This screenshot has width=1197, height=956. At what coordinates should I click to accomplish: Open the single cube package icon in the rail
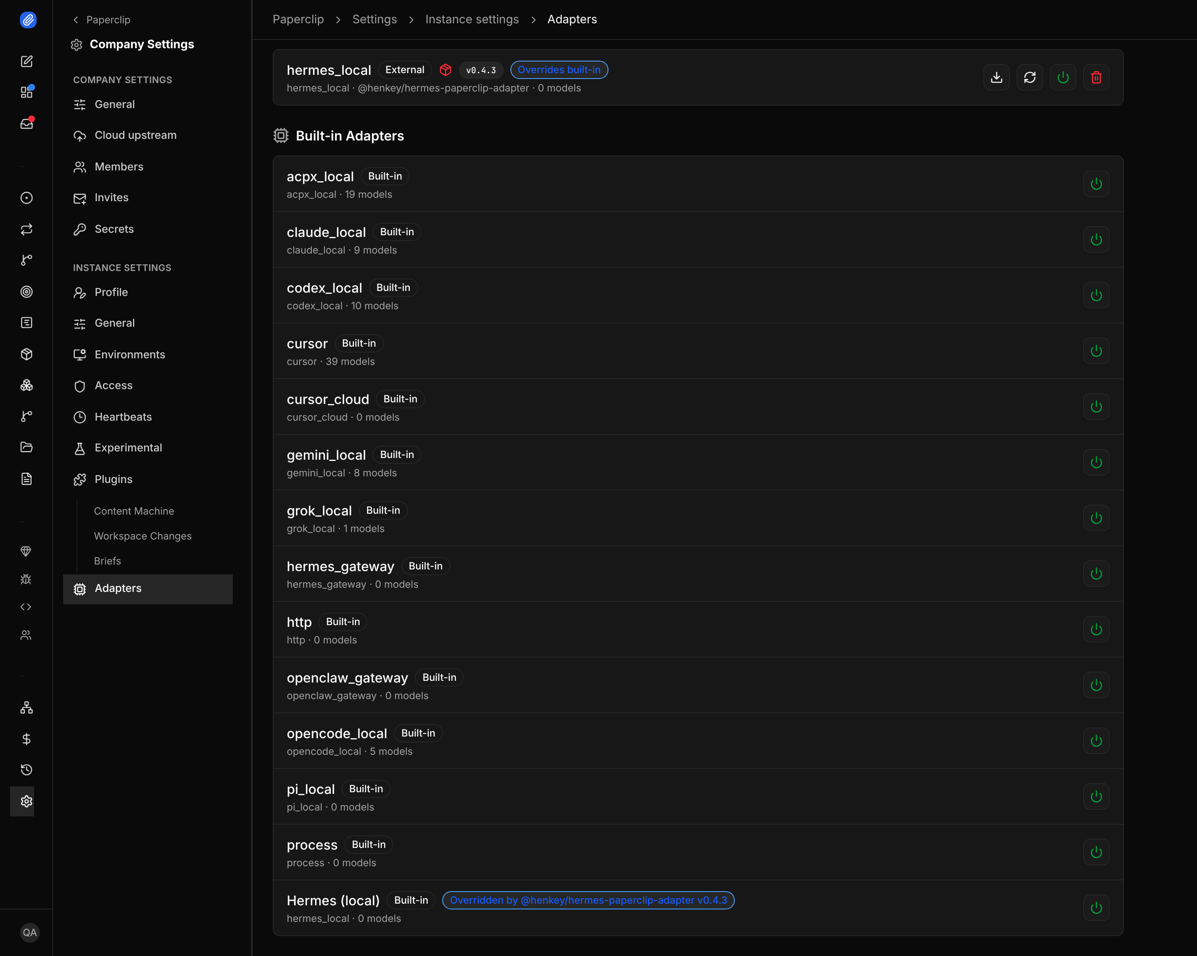click(27, 354)
